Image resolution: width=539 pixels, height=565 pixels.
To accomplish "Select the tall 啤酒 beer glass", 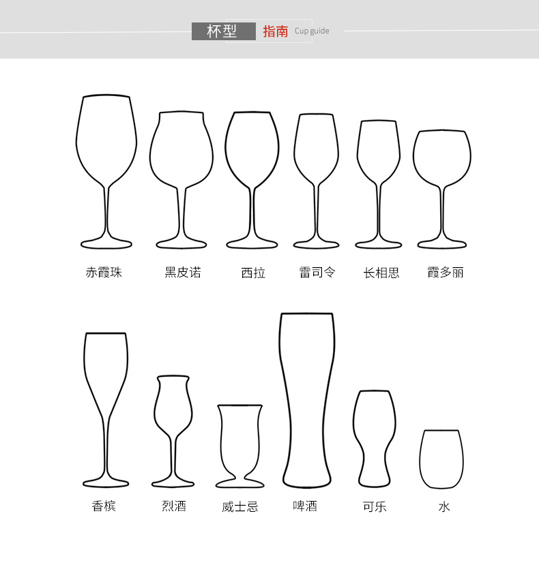I will [x=307, y=400].
